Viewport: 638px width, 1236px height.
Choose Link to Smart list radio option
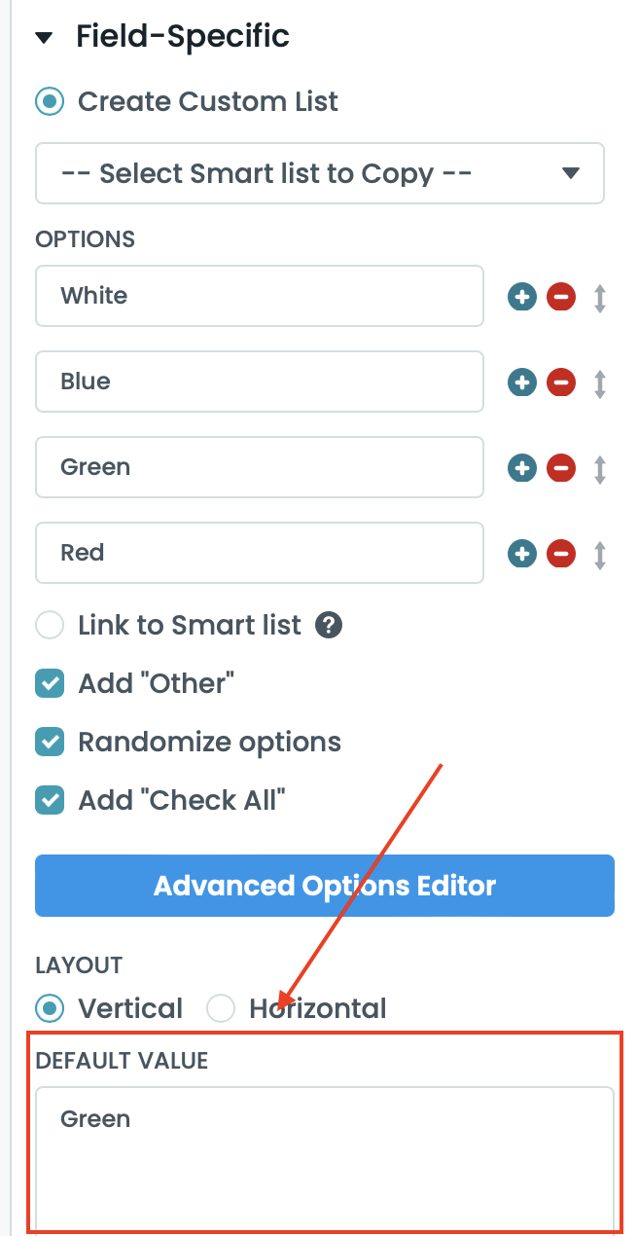50,625
